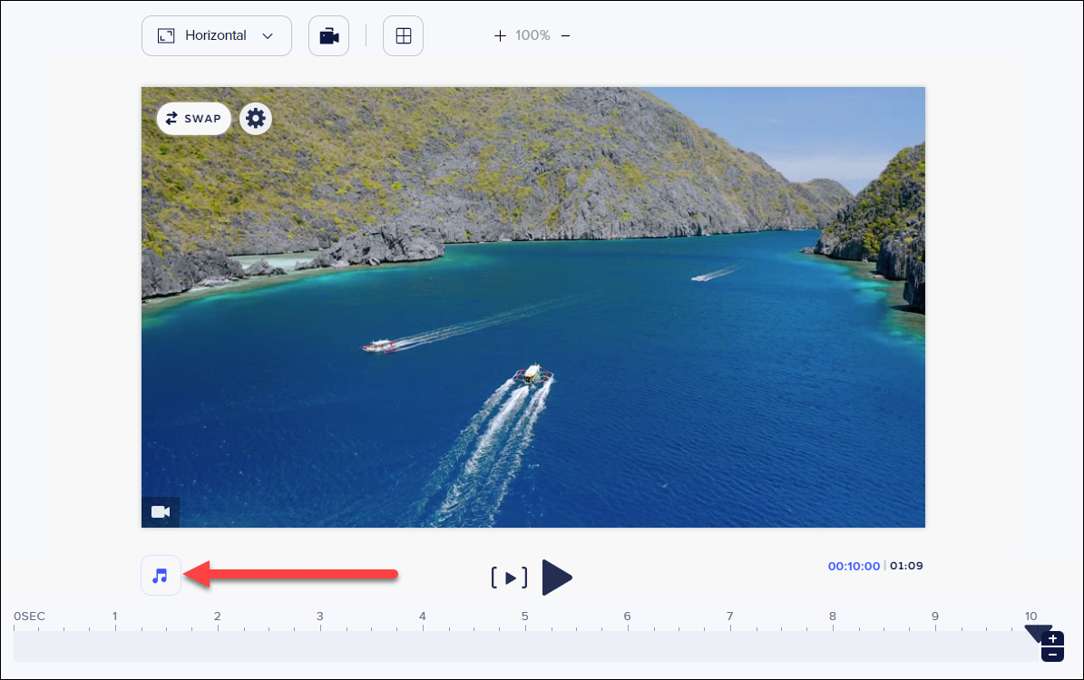Open the music note audio button
Viewport: 1084px width, 680px height.
point(161,576)
